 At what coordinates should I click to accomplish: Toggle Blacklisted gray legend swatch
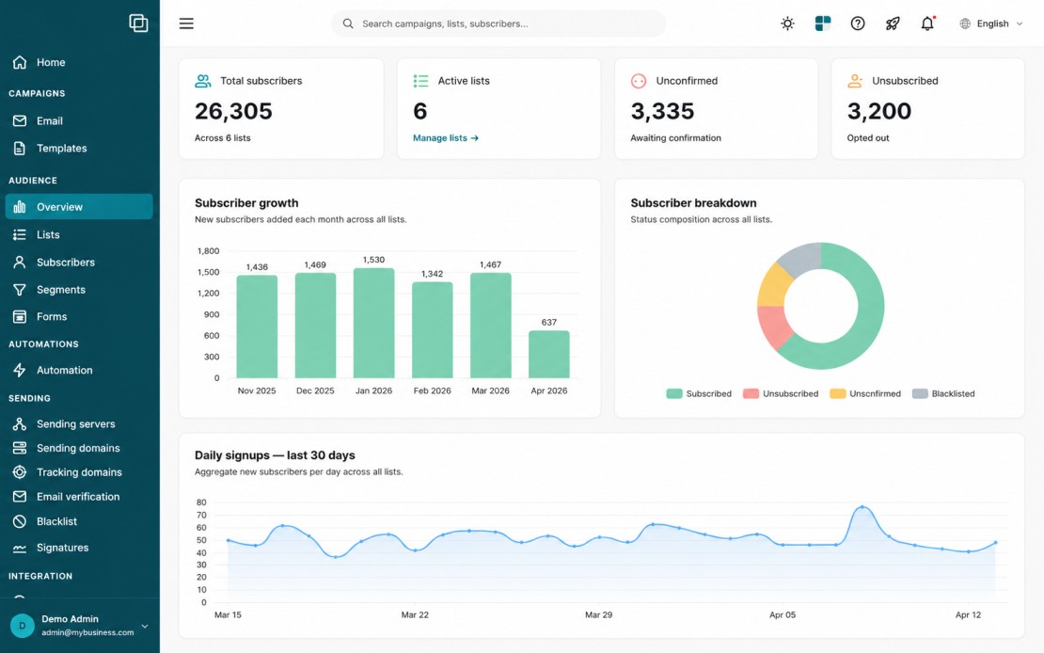tap(920, 394)
